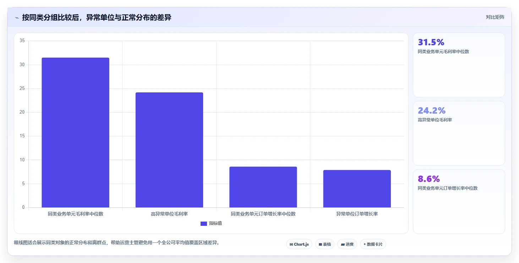The width and height of the screenshot is (519, 263).
Task: Click the y-axis tick label 20
Action: (22, 112)
